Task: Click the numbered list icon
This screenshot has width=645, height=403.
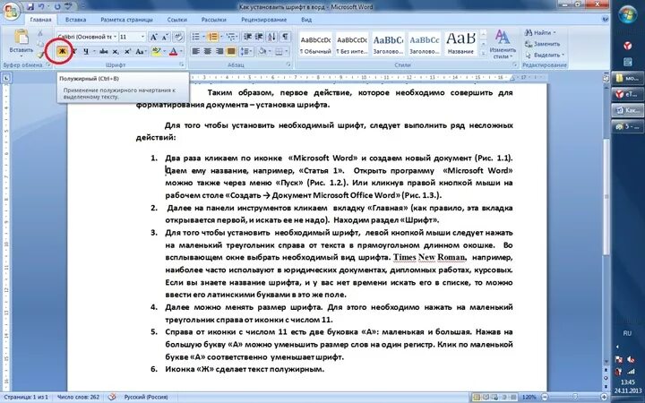Action: (x=212, y=37)
